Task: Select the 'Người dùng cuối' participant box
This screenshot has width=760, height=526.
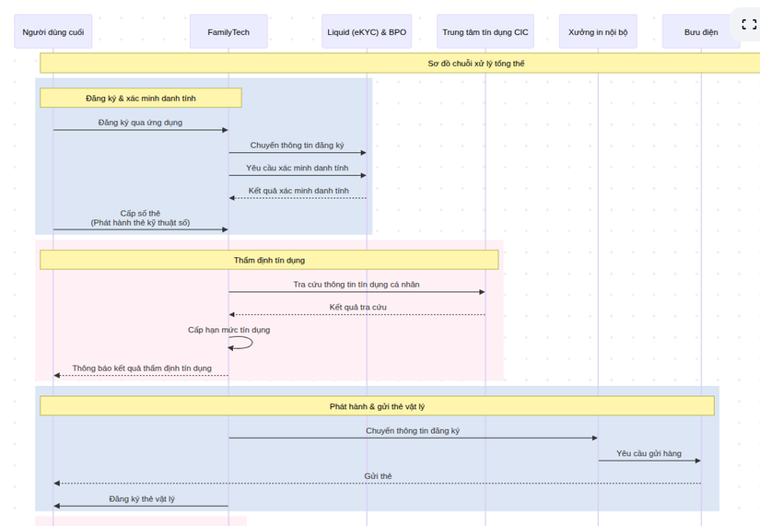Action: point(53,31)
